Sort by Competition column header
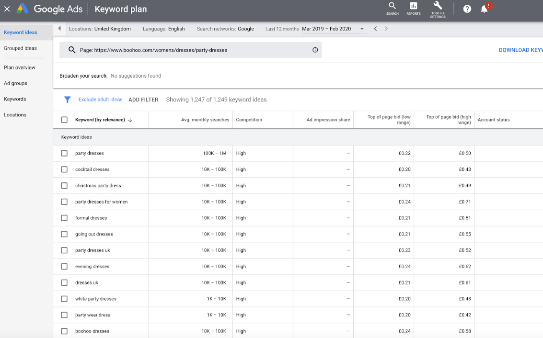Image resolution: width=543 pixels, height=338 pixels. click(249, 120)
